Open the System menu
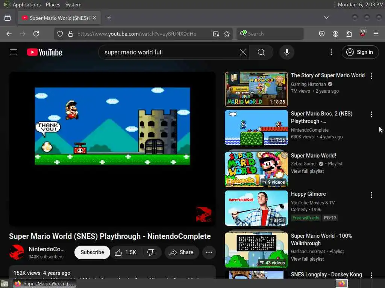The width and height of the screenshot is (385, 288). pyautogui.click(x=73, y=4)
